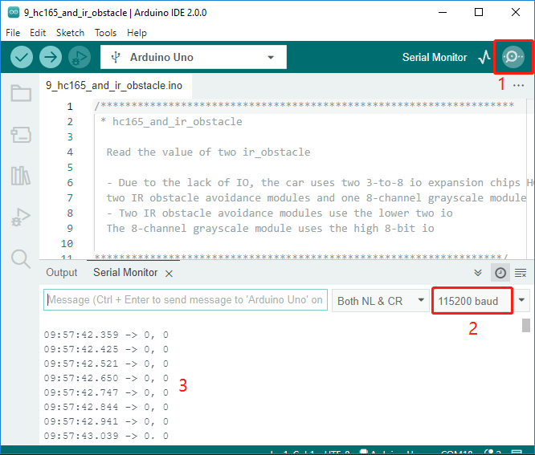Upload sketch with the arrow button
Viewport: 535px width, 455px height.
[x=51, y=57]
